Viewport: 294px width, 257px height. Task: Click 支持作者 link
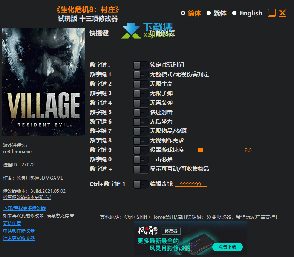pos(12,223)
